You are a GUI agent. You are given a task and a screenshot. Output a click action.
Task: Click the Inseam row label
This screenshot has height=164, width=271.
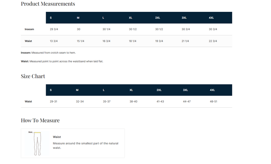(x=29, y=29)
